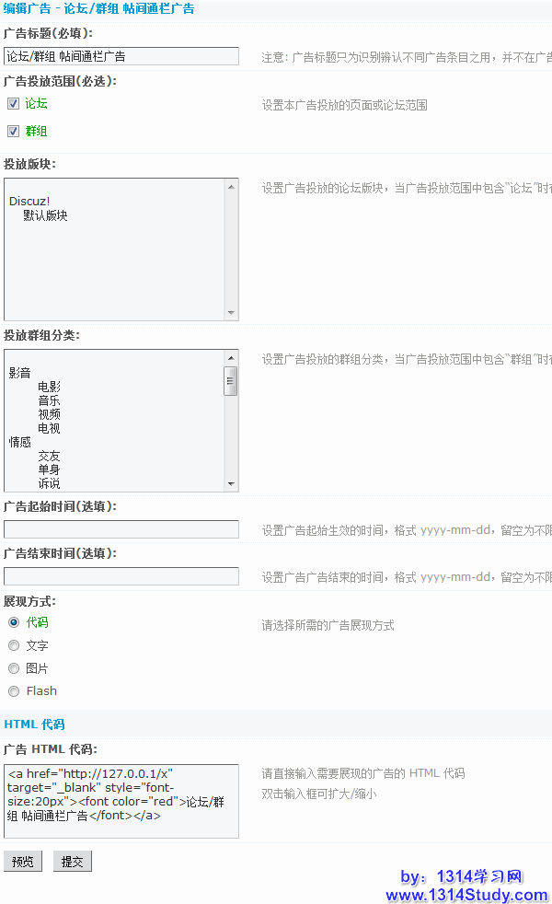Image resolution: width=552 pixels, height=904 pixels.
Task: Focus the 广告结束时间 date input field
Action: (121, 576)
